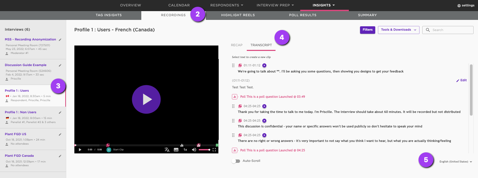Mute the video with the speaker icon
This screenshot has height=178, width=478.
pos(194,150)
